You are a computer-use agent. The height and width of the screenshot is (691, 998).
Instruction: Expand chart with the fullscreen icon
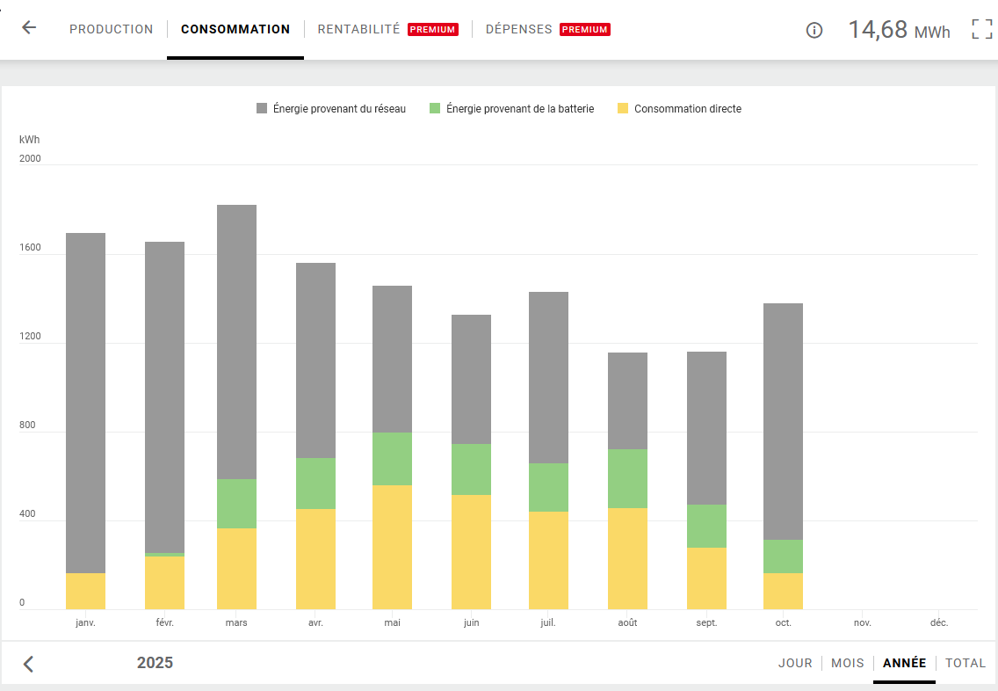click(981, 29)
